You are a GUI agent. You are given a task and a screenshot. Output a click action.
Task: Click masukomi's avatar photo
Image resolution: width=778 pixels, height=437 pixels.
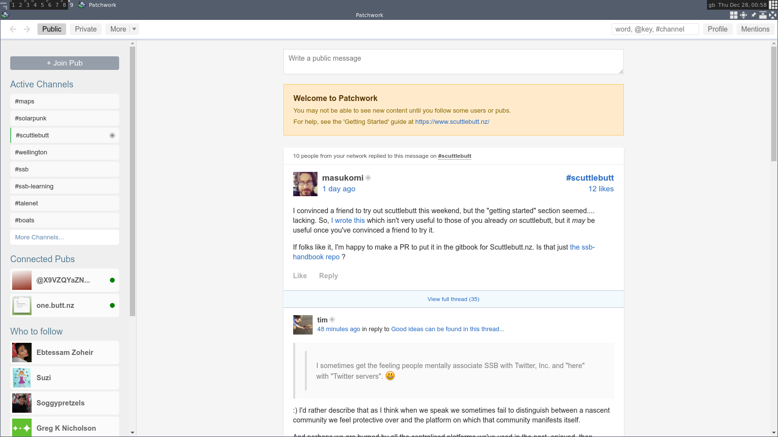[305, 184]
